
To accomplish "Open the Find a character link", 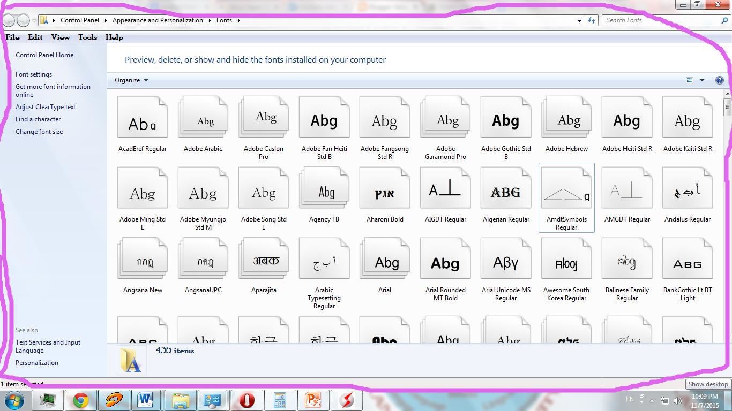I will pyautogui.click(x=38, y=119).
